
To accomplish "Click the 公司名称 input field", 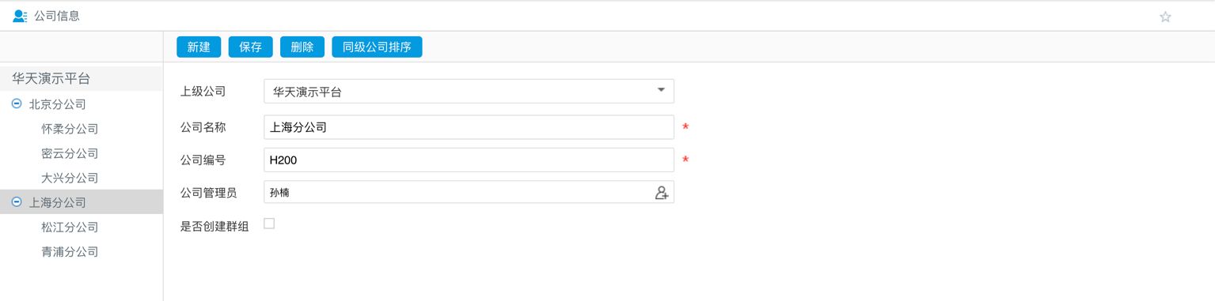I will (469, 127).
